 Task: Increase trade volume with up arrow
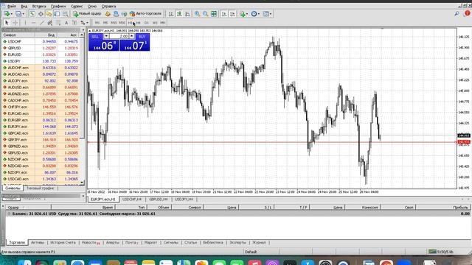(131, 36)
